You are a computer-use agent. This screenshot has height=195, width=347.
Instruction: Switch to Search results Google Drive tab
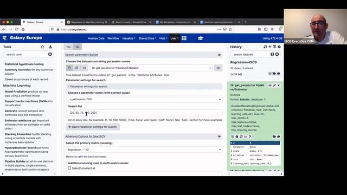pos(131,22)
